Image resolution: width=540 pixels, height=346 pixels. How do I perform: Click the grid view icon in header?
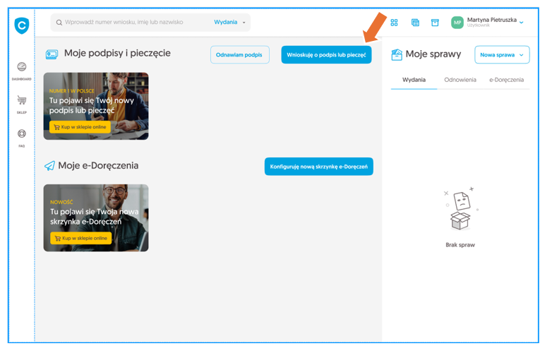click(394, 23)
